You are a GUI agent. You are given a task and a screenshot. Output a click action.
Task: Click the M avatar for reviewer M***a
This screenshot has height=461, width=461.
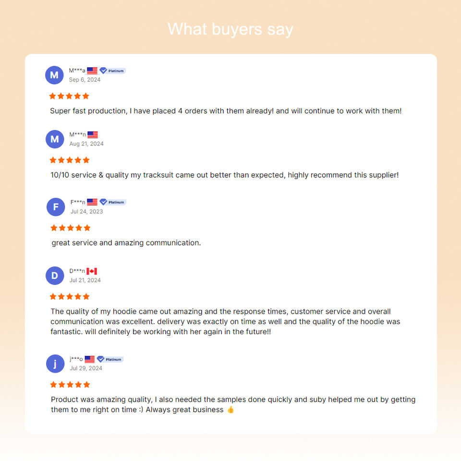pyautogui.click(x=54, y=75)
